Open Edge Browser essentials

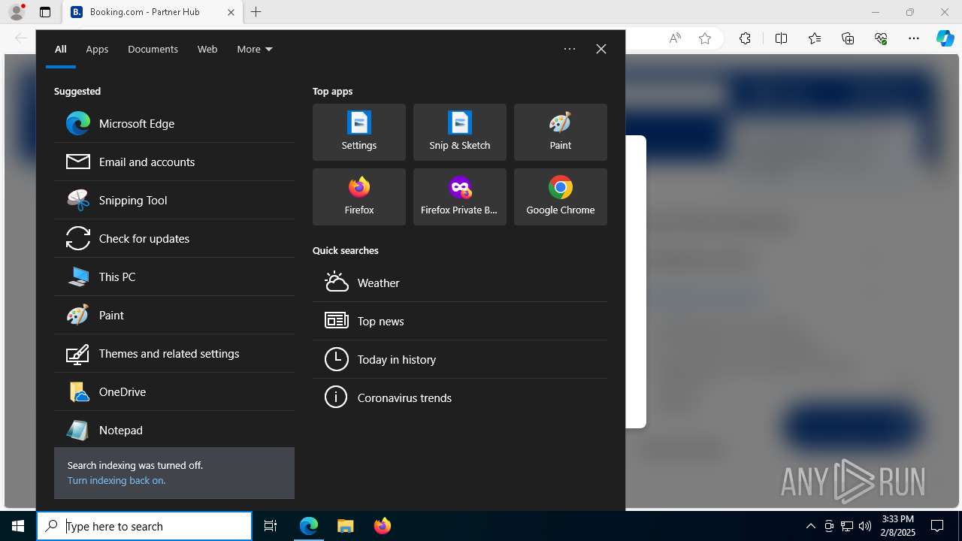(881, 38)
